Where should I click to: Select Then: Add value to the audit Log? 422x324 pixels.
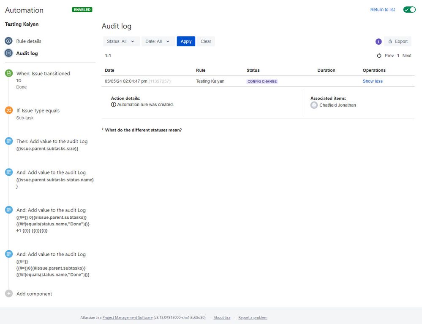click(x=52, y=145)
